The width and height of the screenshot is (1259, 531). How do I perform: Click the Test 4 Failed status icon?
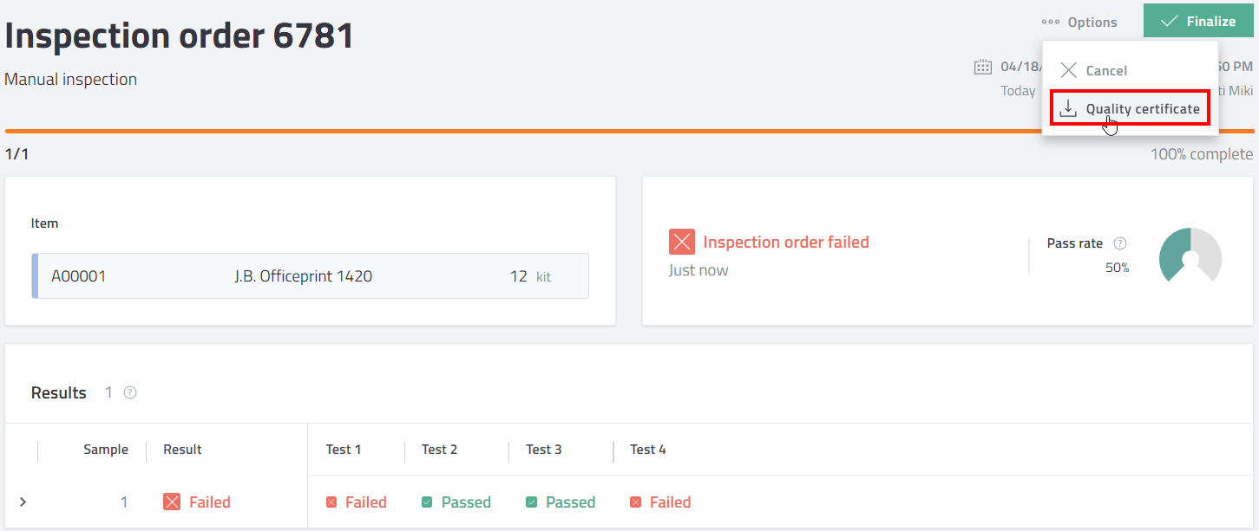pos(635,502)
